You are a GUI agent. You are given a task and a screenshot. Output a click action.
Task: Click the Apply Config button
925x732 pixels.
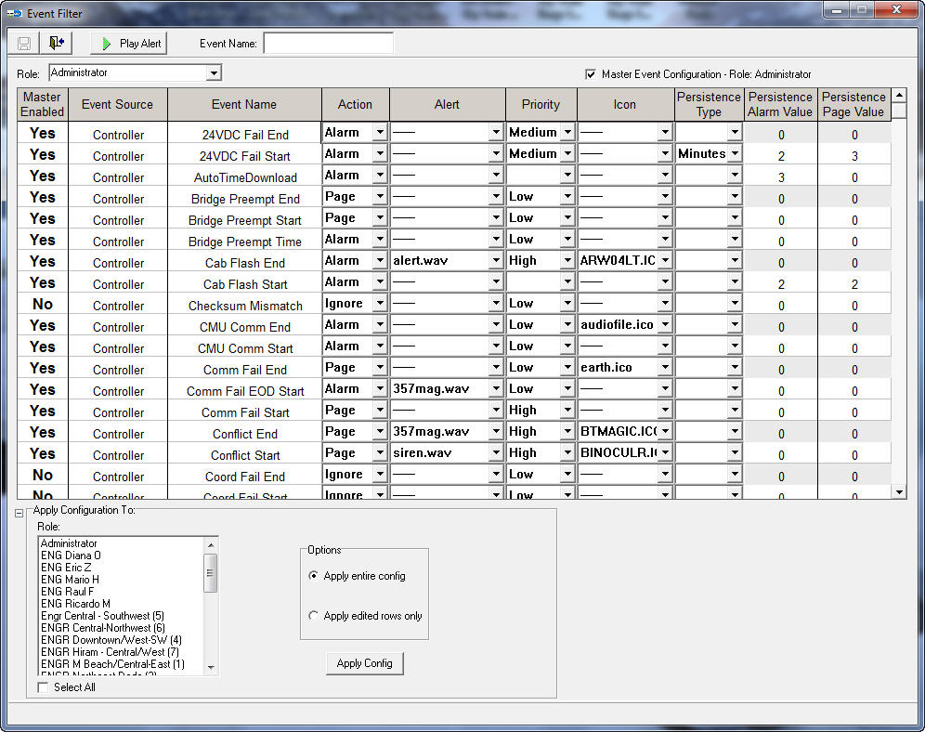[x=364, y=663]
